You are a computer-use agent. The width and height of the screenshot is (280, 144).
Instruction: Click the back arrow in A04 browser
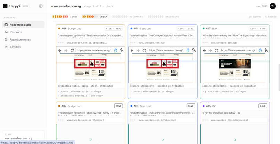pyautogui.click(x=132, y=51)
